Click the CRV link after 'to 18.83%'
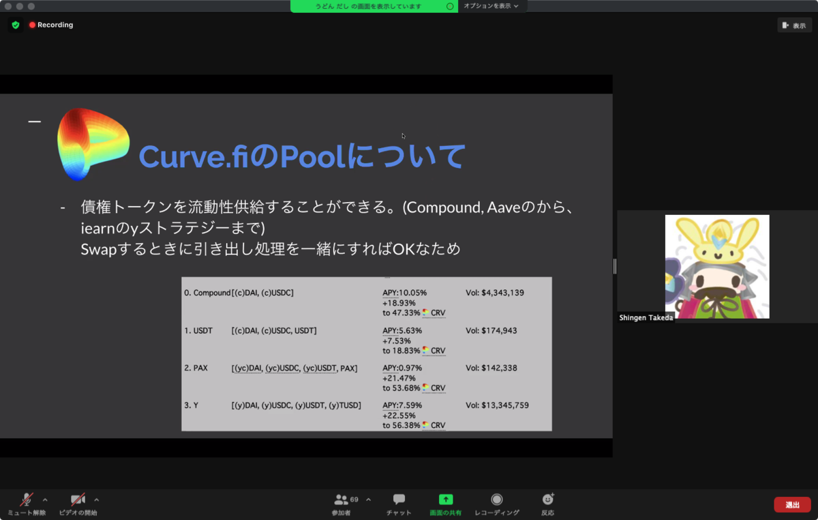 tap(438, 351)
